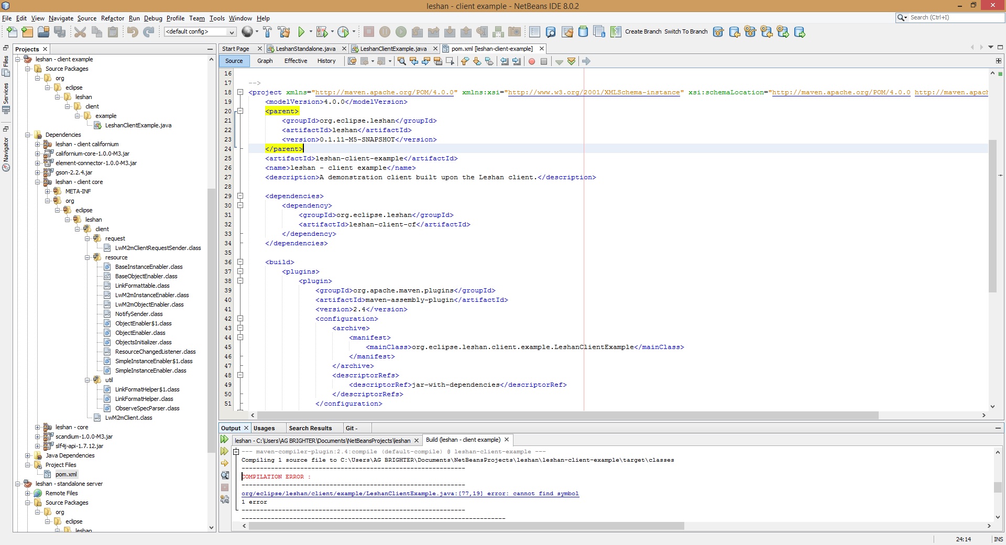The height and width of the screenshot is (545, 1006).
Task: Click the Undo arrow icon
Action: [x=132, y=32]
